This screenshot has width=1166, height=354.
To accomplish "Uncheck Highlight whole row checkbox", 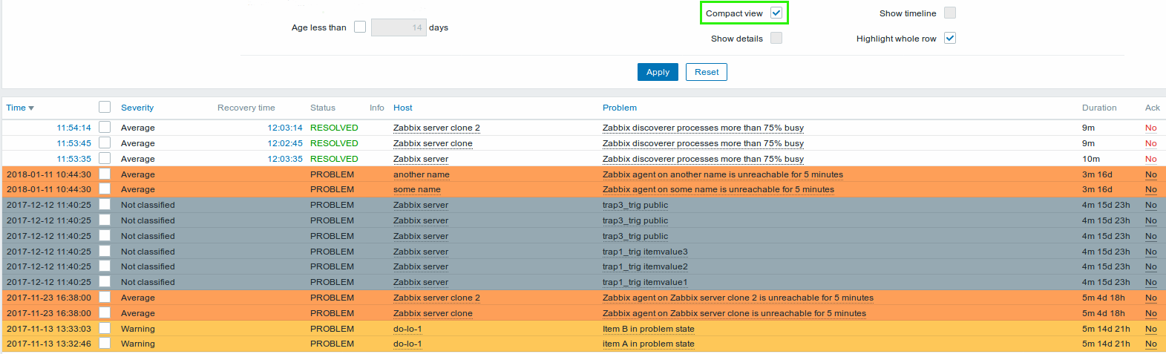I will pos(950,38).
